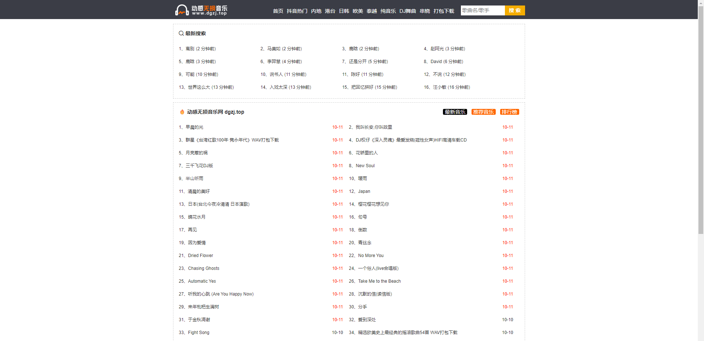The height and width of the screenshot is (341, 704).
Task: Click the flame icon beside 动感无损音乐网
Action: 182,112
